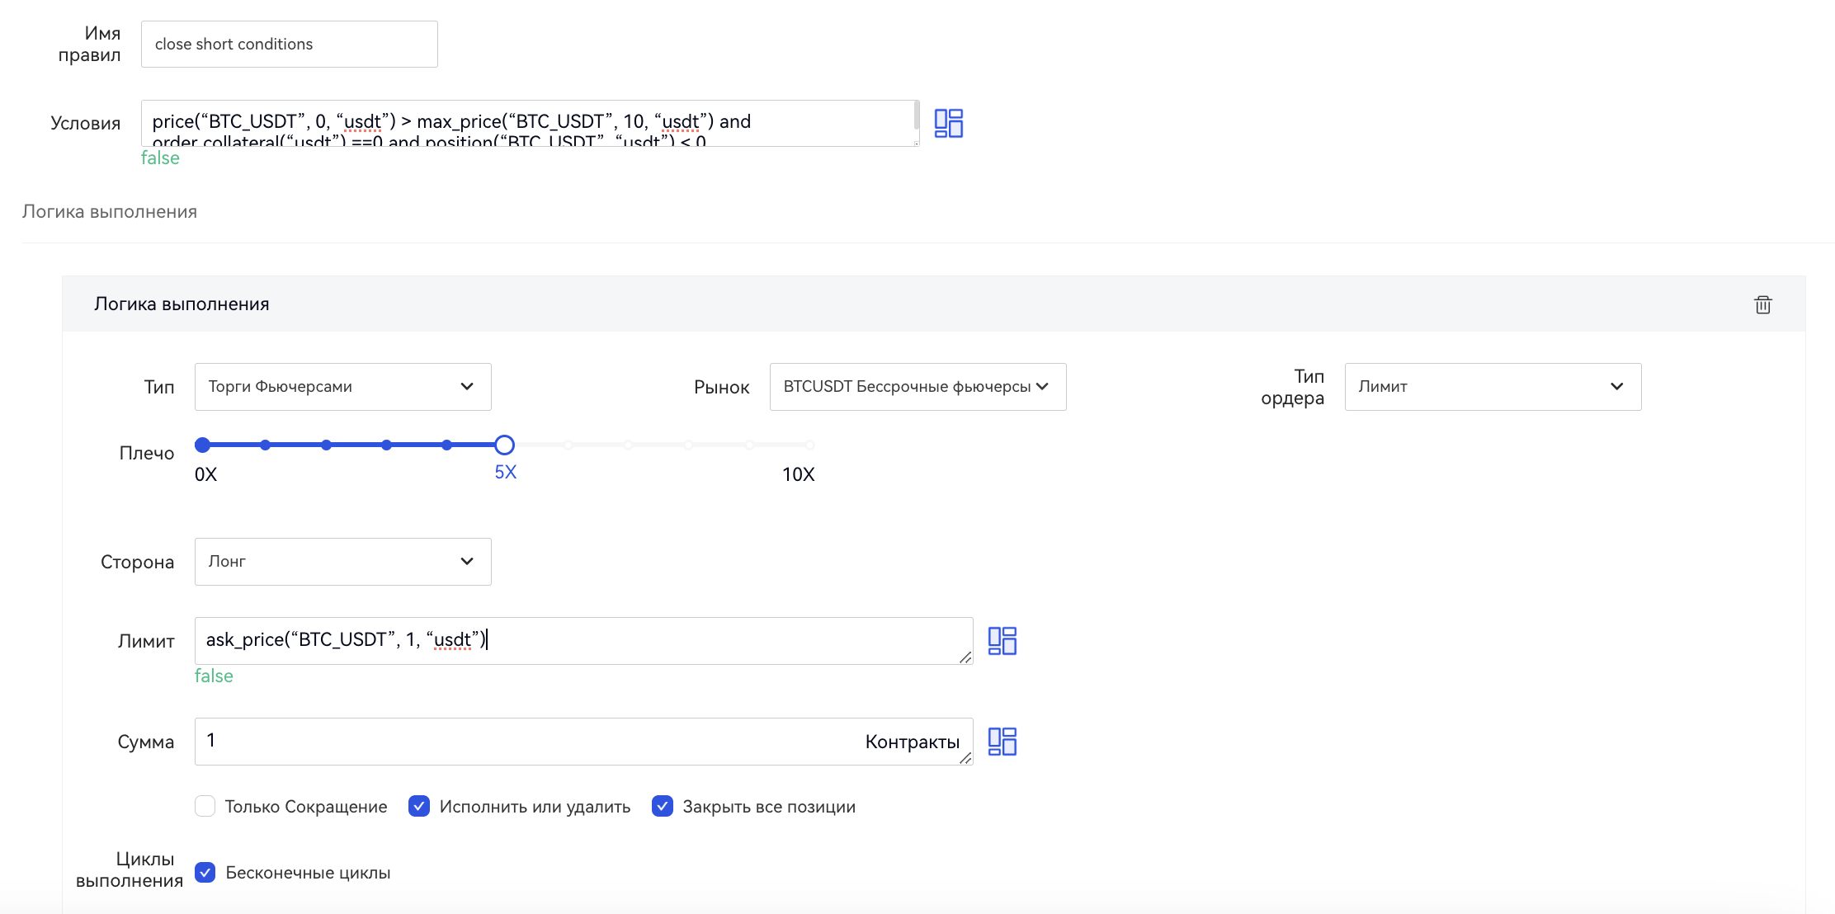Focus the Условия conditions text area
Screen dimensions: 1835x914
tap(528, 123)
